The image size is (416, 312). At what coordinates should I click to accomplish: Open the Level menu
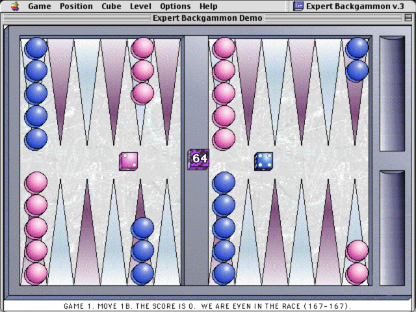[140, 6]
